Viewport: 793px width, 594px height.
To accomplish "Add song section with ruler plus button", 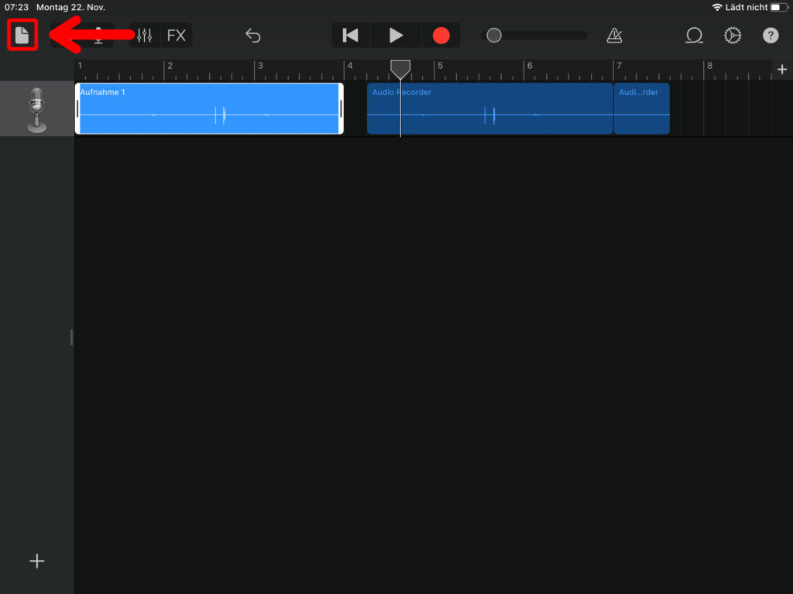I will 781,70.
